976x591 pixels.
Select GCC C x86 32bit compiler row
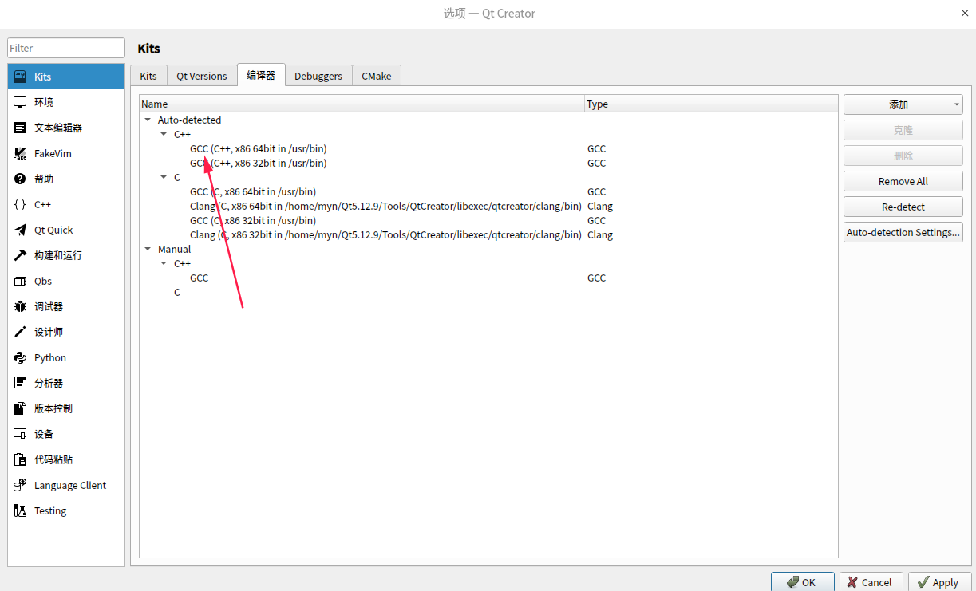coord(488,220)
